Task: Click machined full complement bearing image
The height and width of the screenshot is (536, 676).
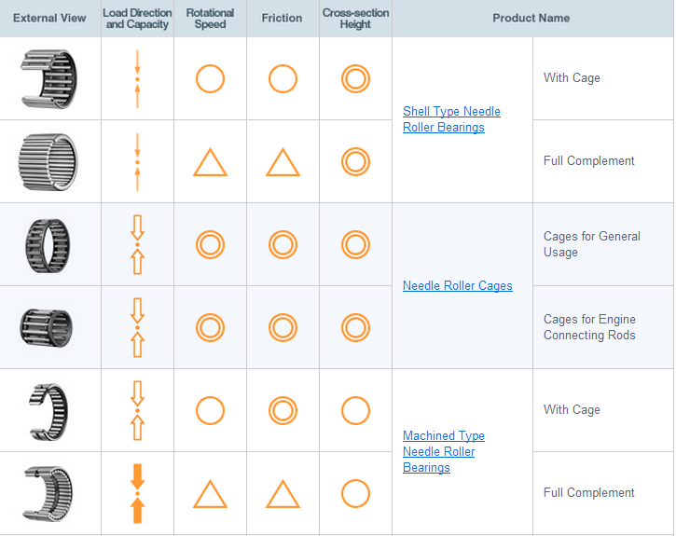Action: 48,492
